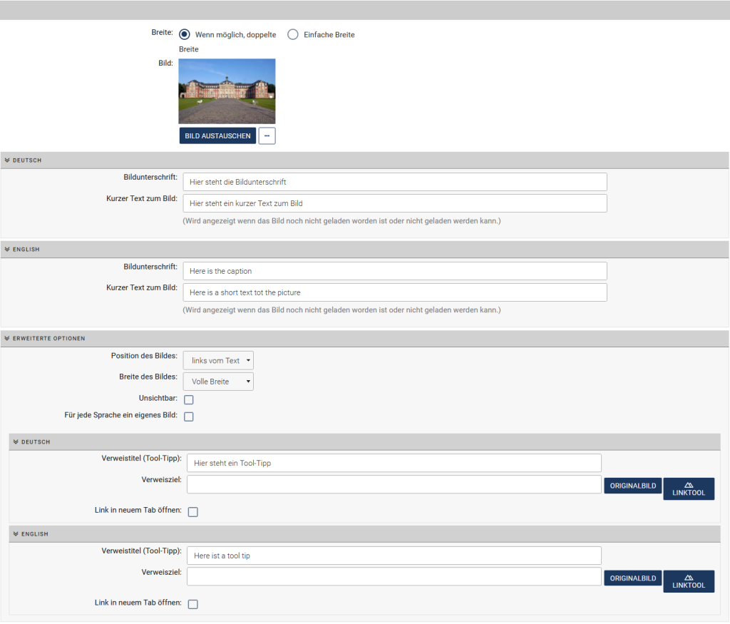Viewport: 730px width, 624px height.
Task: Click the empty Verweisziel field under Deutsch
Action: click(x=394, y=485)
